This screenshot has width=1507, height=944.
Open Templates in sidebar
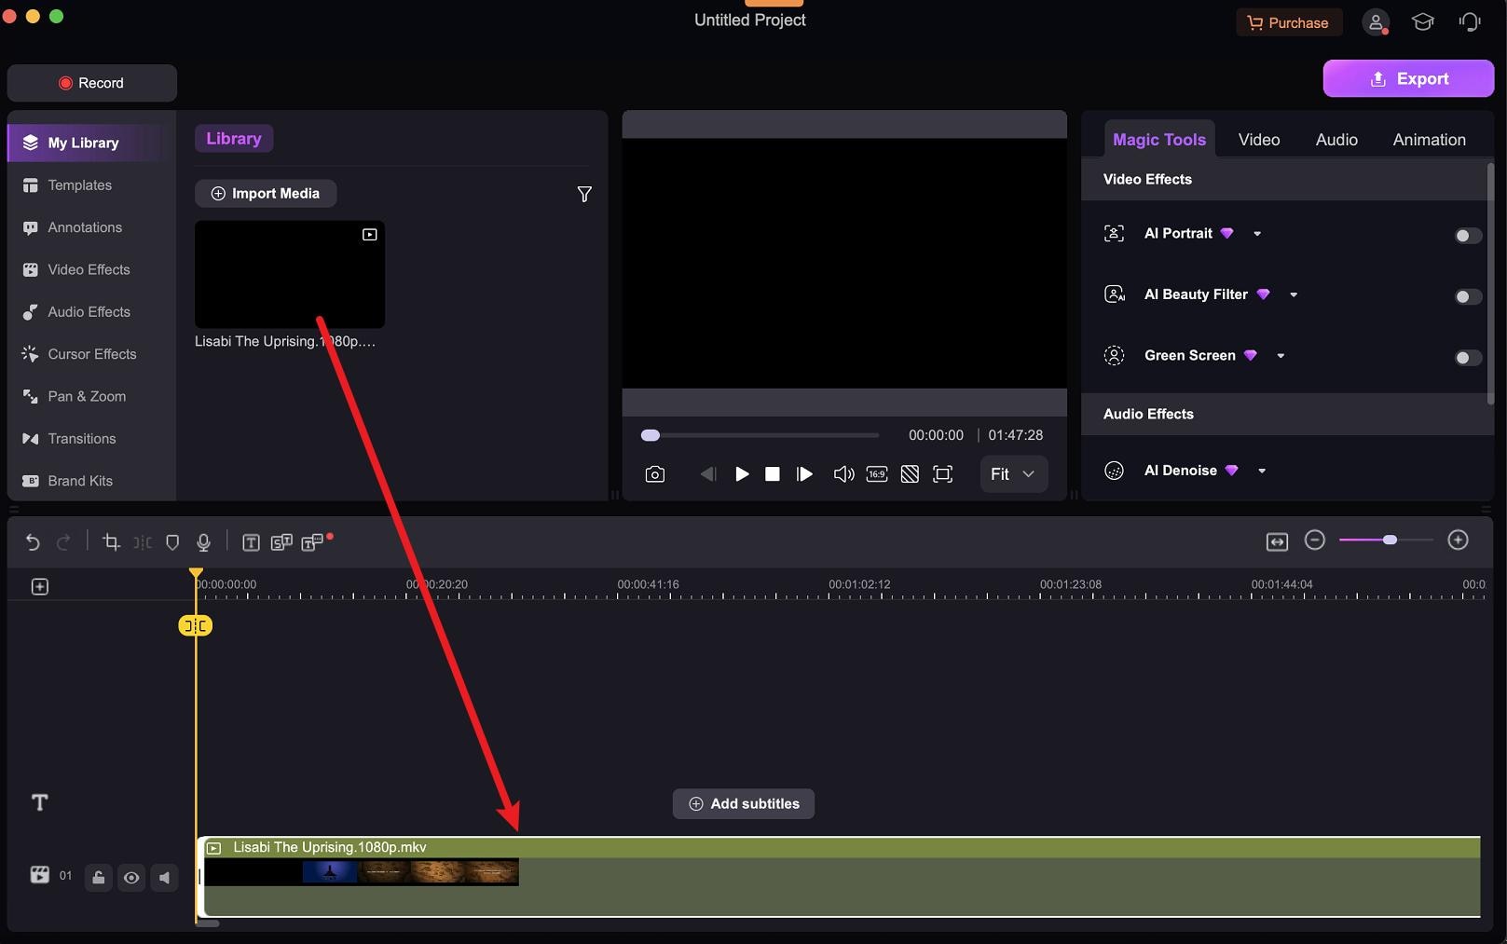tap(91, 185)
